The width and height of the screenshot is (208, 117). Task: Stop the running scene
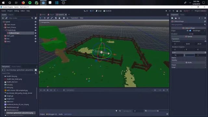point(173,11)
